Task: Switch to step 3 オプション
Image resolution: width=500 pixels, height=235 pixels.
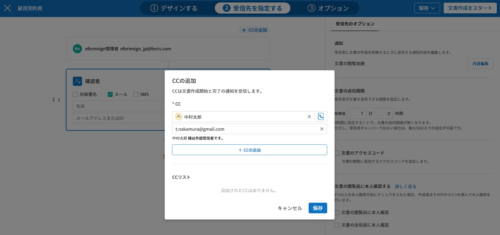Action: (328, 8)
